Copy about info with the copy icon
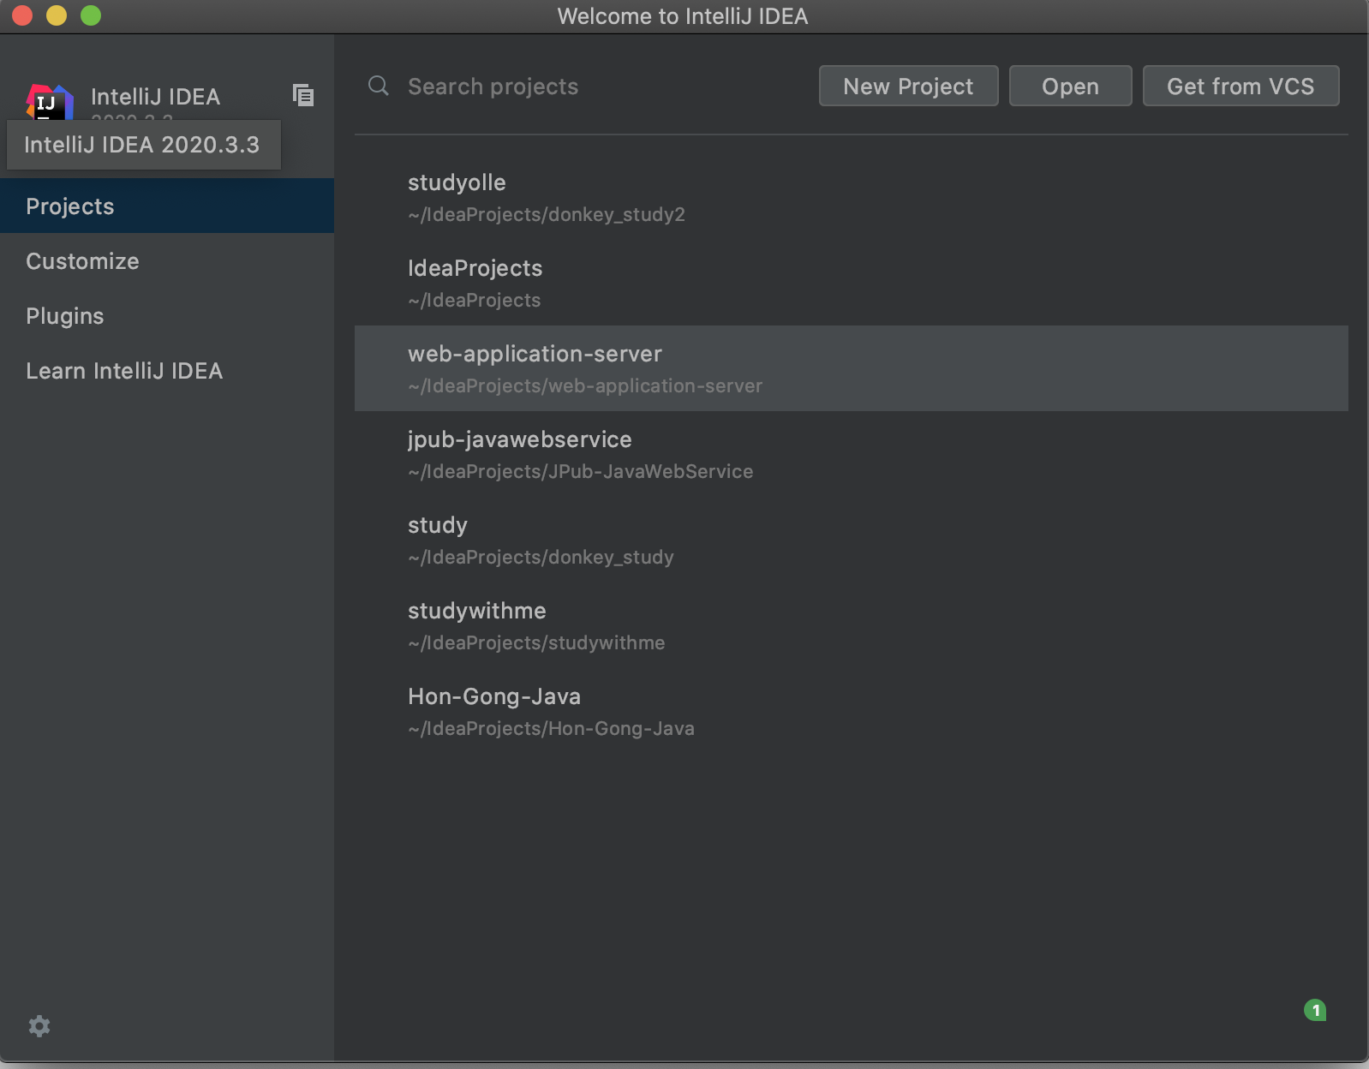The height and width of the screenshot is (1069, 1369). [x=303, y=95]
